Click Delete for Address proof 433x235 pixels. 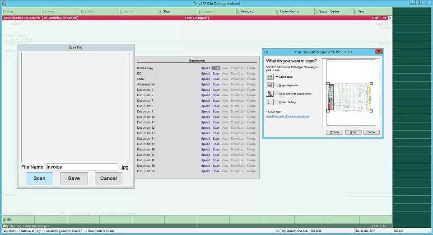tap(251, 85)
